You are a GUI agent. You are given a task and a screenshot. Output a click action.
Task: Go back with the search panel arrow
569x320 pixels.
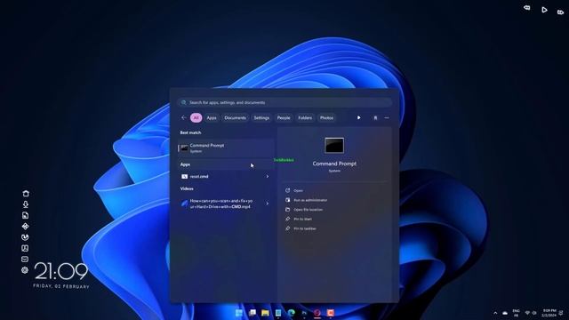pos(184,117)
